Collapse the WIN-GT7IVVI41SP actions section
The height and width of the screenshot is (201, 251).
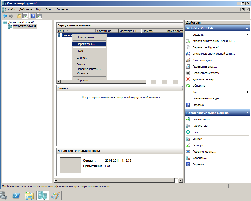coord(247,28)
